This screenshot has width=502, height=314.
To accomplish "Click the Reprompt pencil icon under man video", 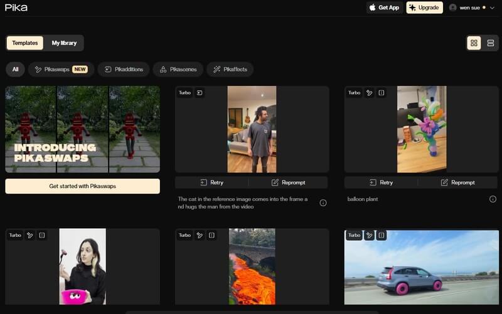I will pyautogui.click(x=275, y=182).
